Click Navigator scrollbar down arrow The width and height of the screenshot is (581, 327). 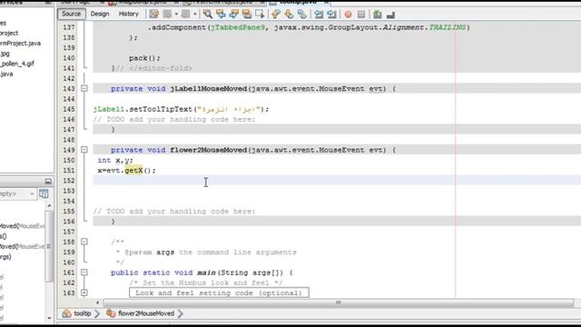pyautogui.click(x=49, y=318)
